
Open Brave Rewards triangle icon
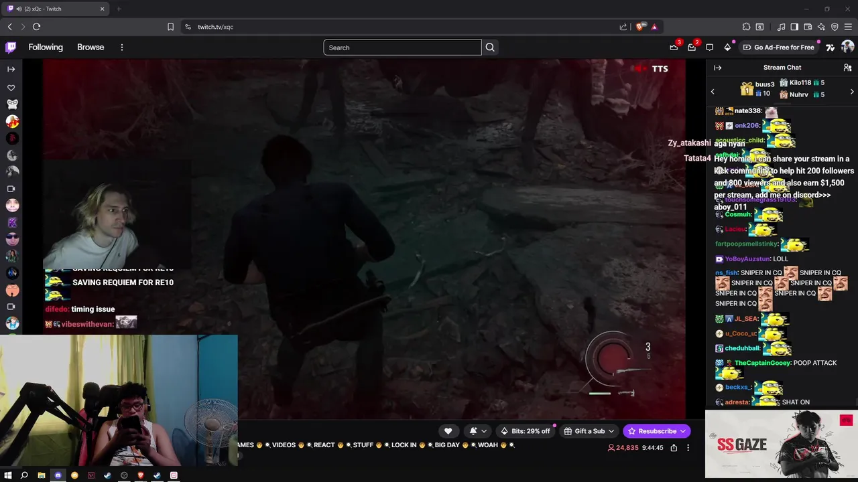[x=654, y=27]
